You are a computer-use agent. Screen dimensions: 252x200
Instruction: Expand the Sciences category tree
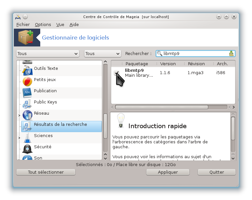19,138
